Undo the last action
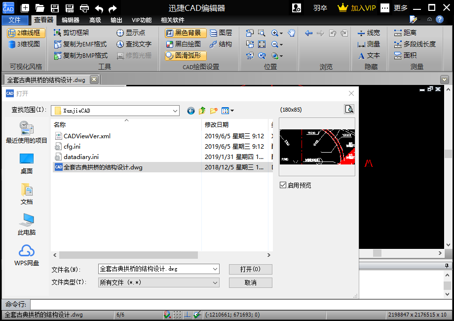 click(99, 9)
